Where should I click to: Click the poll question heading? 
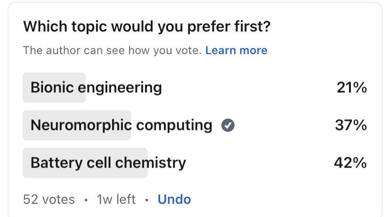tap(146, 26)
